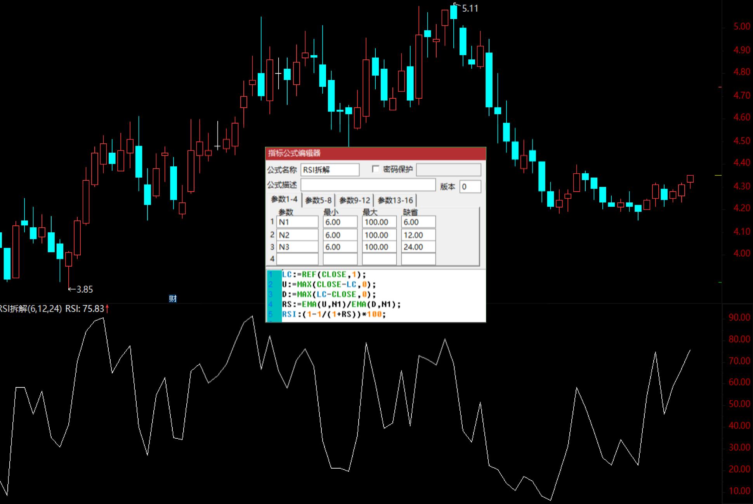This screenshot has width=753, height=504.
Task: Click formula line RSI:(1-1/(1+RS))*100;
Action: pyautogui.click(x=334, y=314)
